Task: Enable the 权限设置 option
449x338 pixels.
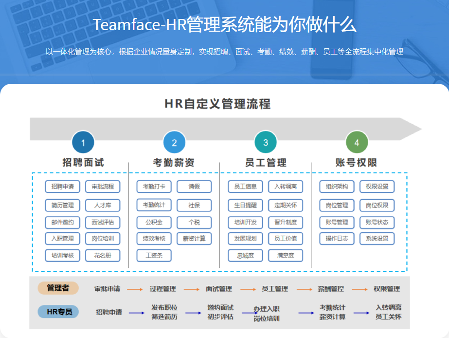Action: (x=377, y=187)
